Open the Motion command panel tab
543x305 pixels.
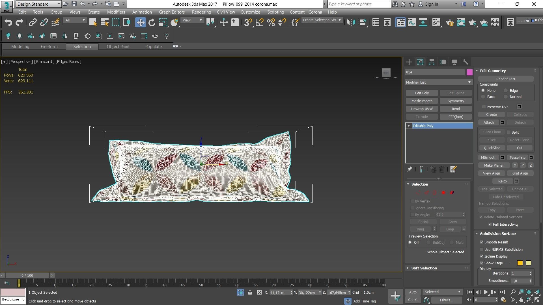point(443,62)
